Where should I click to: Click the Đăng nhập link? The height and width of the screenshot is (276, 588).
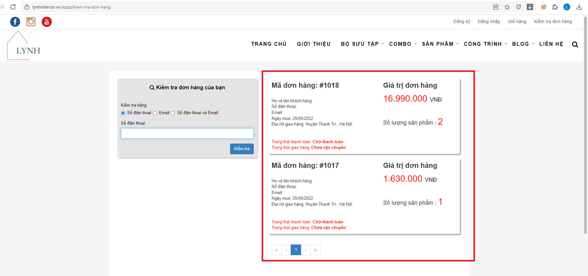click(x=489, y=21)
